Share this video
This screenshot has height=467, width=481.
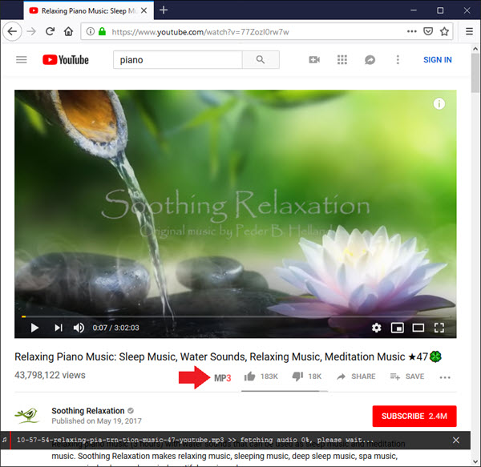coord(355,376)
